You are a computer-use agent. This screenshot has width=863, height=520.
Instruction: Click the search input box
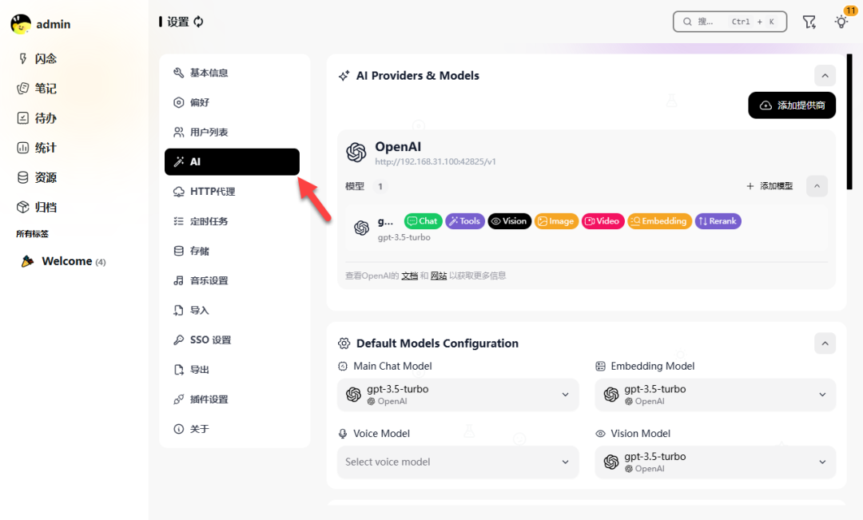[730, 22]
